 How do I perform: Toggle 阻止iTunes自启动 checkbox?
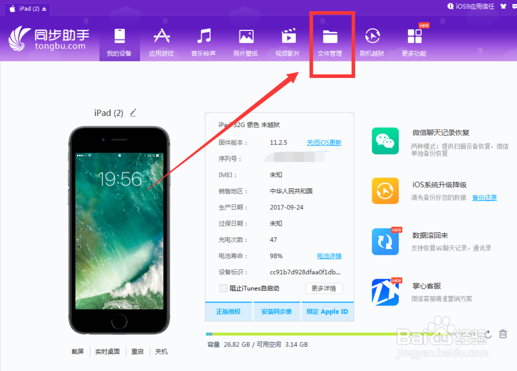tap(223, 288)
